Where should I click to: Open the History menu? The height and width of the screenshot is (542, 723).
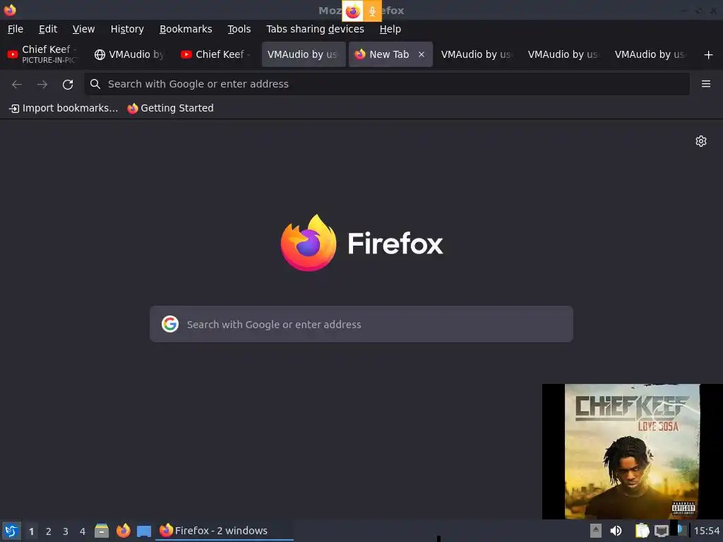click(127, 29)
